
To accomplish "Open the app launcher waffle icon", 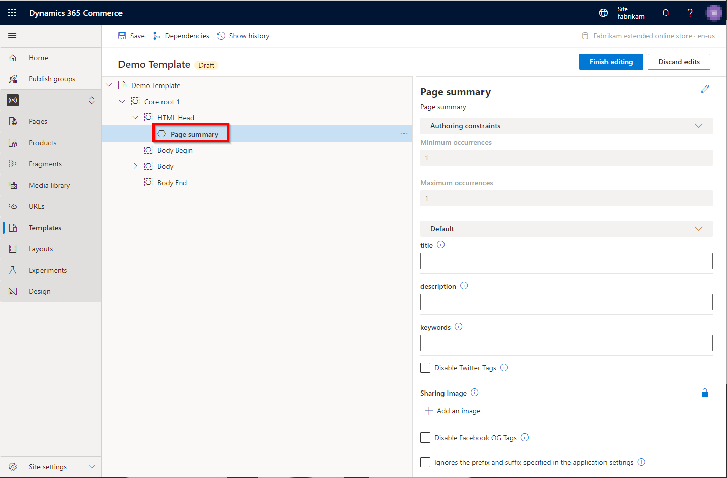I will (12, 13).
